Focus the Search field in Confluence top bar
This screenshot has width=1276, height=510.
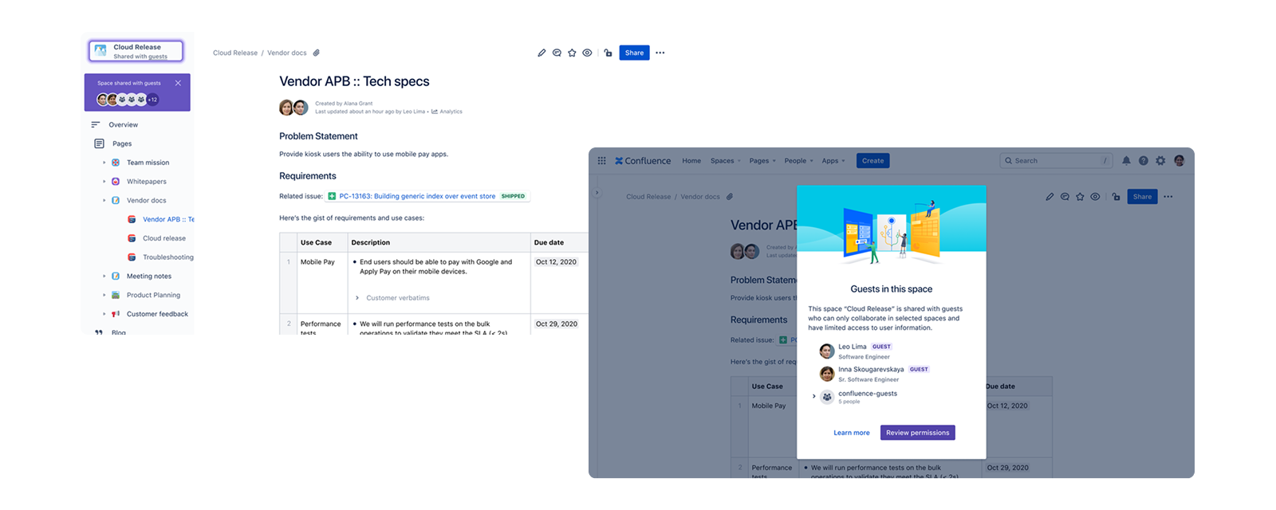[x=1056, y=161]
